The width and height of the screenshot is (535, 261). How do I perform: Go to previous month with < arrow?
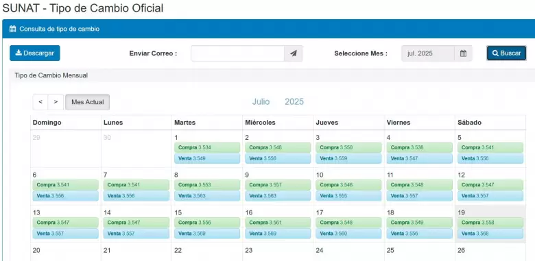[x=40, y=102]
